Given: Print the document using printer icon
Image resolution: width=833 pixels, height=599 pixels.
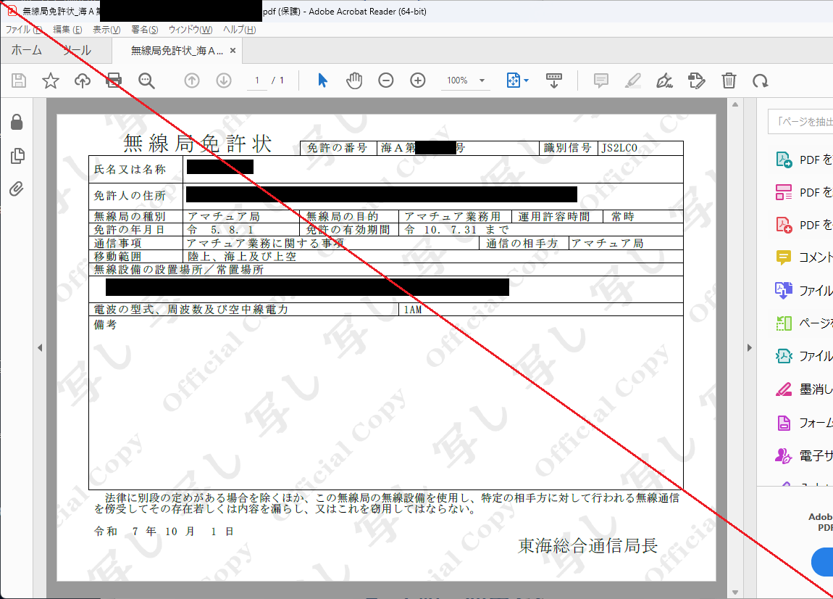Looking at the screenshot, I should click(x=114, y=80).
